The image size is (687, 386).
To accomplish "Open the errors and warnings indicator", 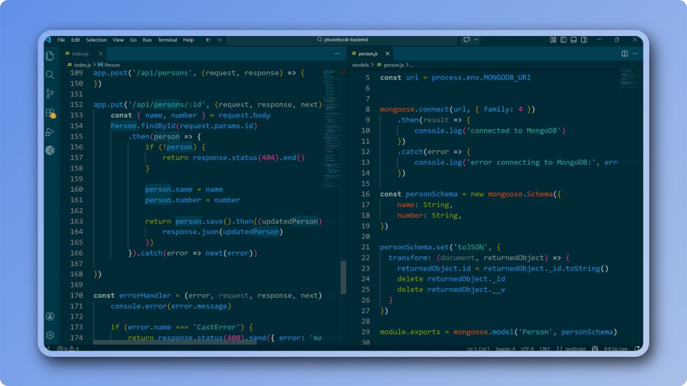I will (x=68, y=348).
